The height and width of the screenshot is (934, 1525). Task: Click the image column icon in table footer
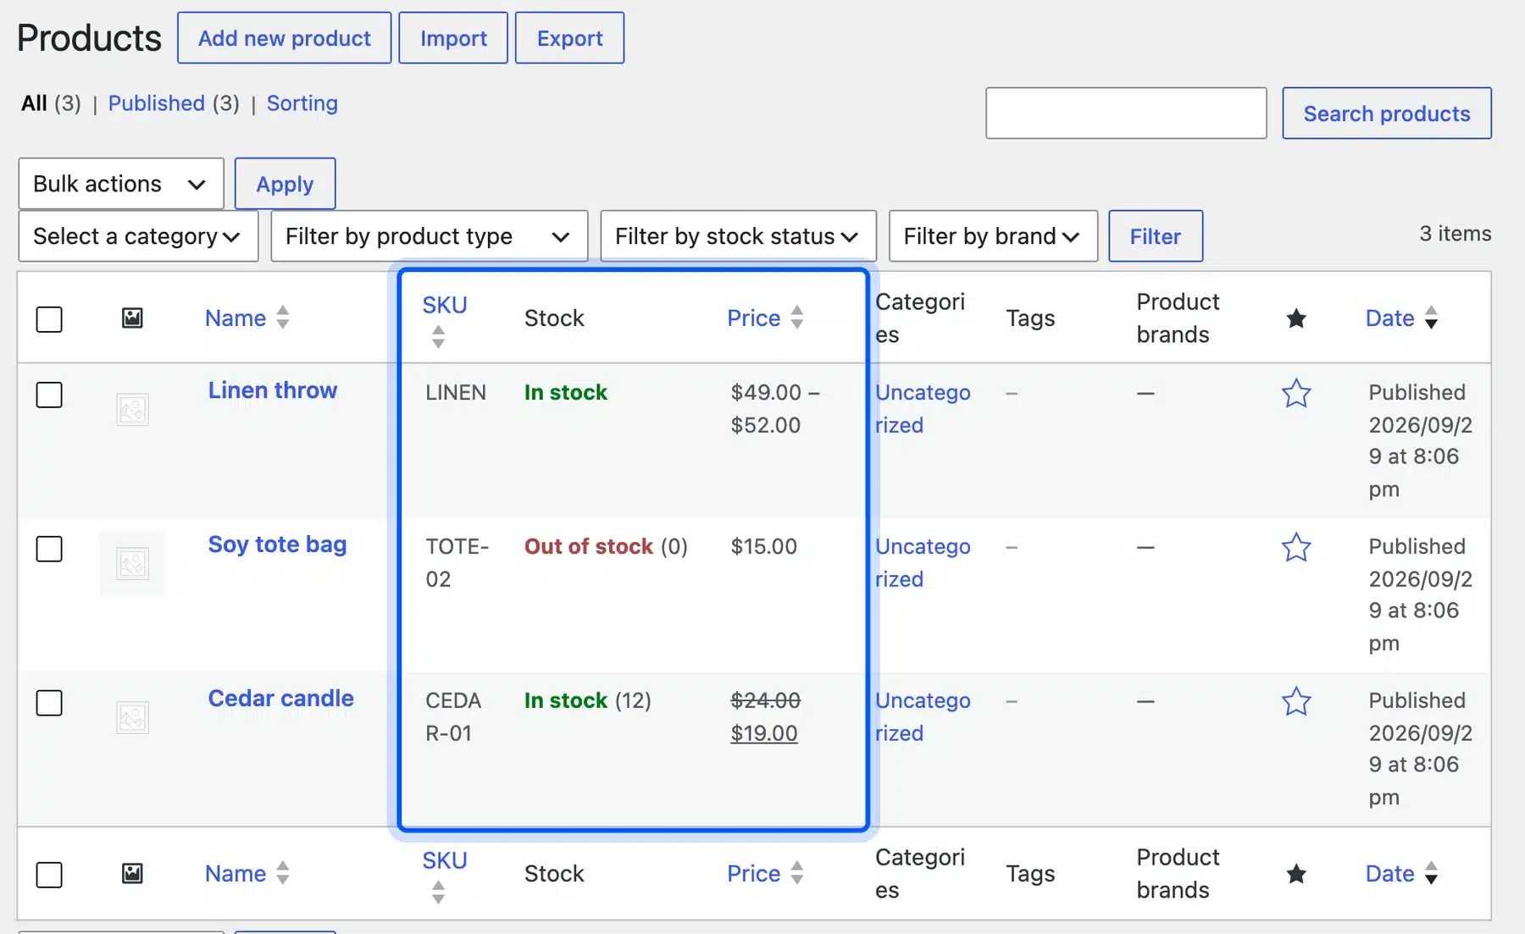pos(132,874)
